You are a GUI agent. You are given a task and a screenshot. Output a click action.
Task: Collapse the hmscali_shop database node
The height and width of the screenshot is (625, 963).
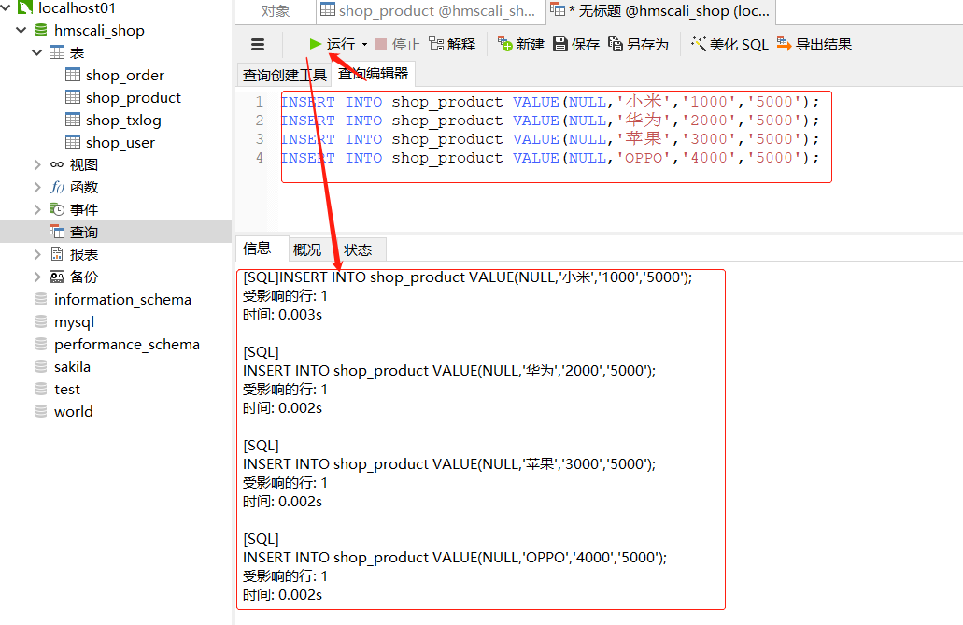tap(21, 30)
